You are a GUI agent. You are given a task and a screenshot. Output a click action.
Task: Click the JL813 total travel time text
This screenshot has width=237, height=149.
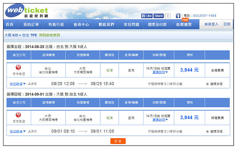[x=165, y=131]
